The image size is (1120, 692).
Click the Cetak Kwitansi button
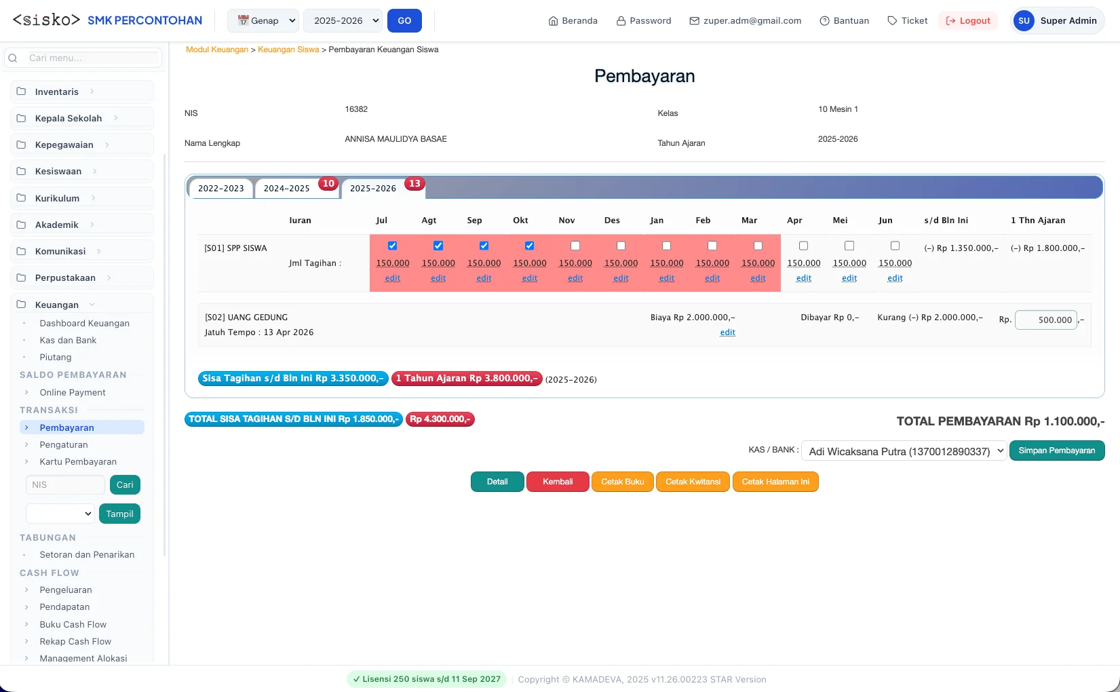coord(693,482)
